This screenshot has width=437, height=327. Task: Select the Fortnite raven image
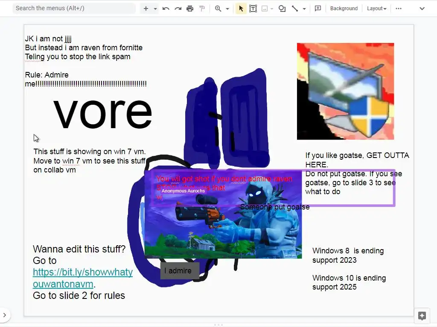223,215
